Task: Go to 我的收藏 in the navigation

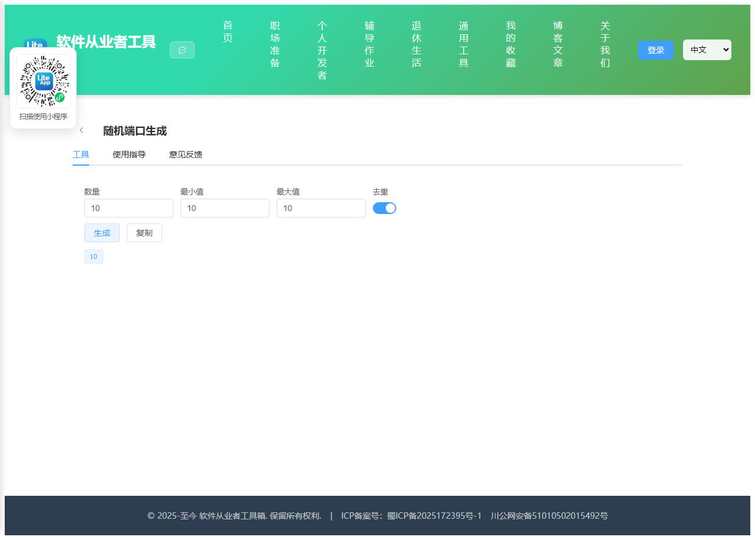Action: click(511, 44)
